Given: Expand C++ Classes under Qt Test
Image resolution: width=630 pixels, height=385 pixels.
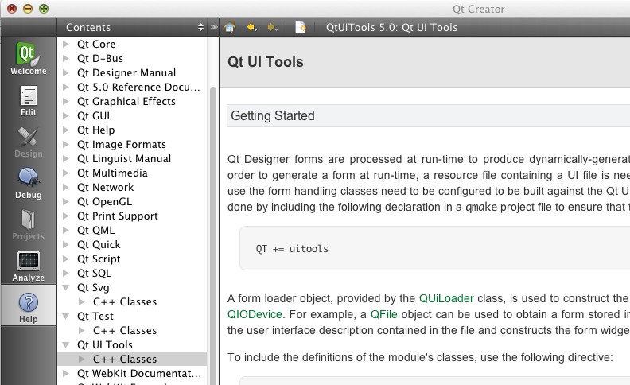Looking at the screenshot, I should [82, 331].
